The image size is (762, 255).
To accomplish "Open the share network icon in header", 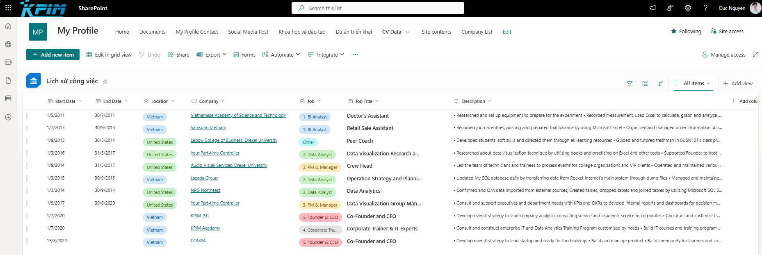I will 670,8.
